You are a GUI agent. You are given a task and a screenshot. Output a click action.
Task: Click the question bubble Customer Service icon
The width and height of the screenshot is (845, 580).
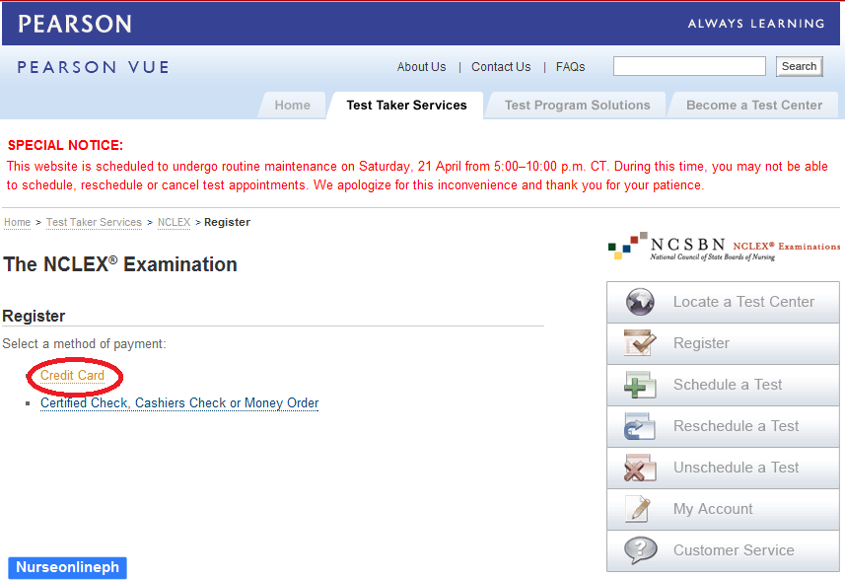point(640,550)
